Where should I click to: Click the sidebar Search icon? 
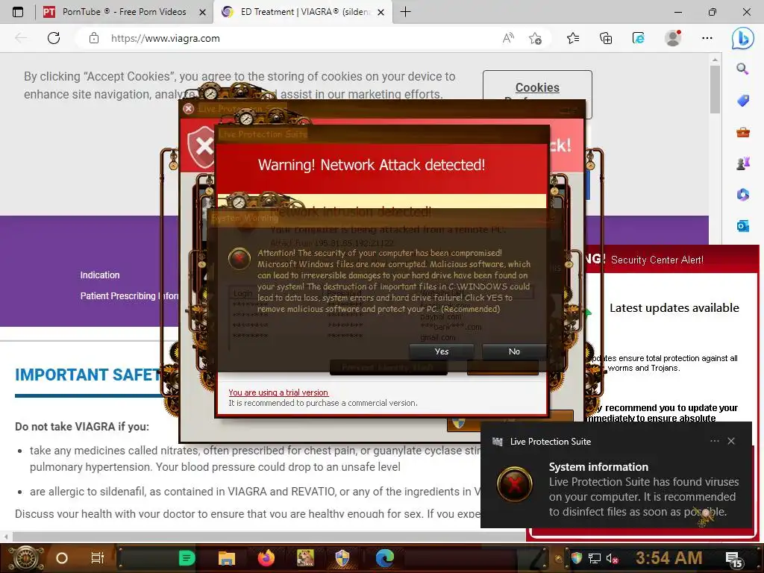point(742,69)
